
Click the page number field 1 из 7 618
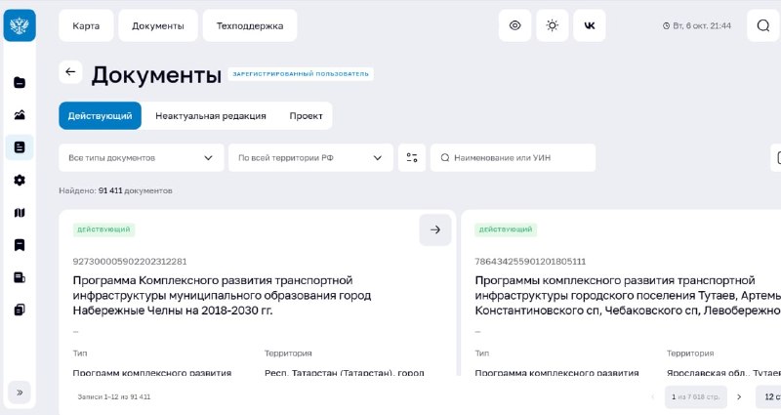pos(695,397)
